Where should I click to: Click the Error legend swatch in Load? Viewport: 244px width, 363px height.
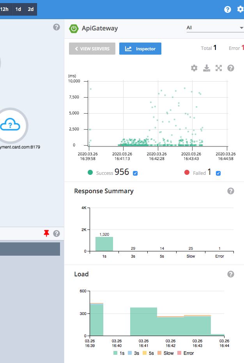point(179,353)
